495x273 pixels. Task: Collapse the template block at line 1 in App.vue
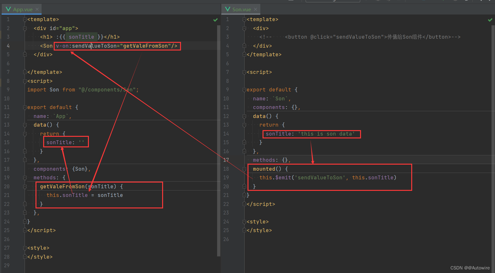(x=25, y=19)
